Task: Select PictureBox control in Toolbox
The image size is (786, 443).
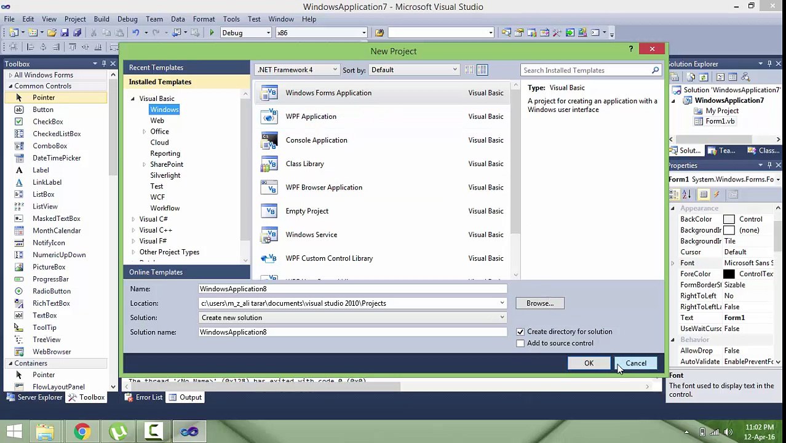Action: (49, 267)
